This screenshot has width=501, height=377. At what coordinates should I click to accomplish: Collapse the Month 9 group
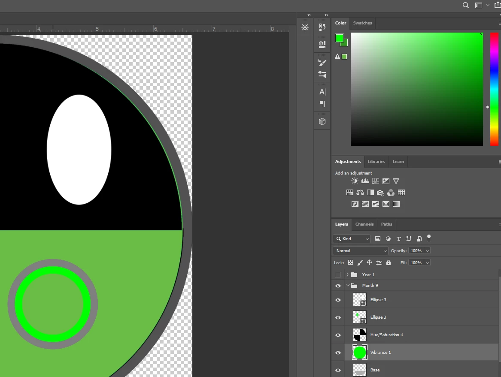tap(347, 285)
